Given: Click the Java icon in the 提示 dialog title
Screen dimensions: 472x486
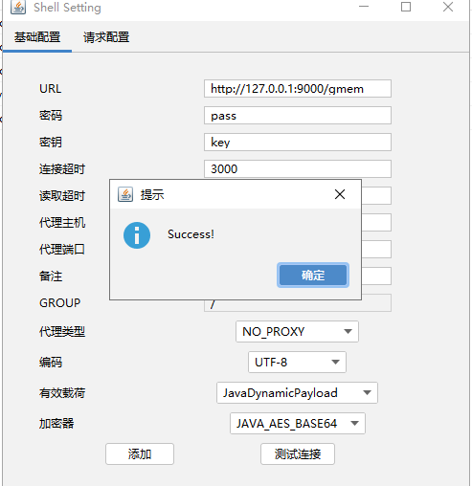Looking at the screenshot, I should click(x=125, y=194).
